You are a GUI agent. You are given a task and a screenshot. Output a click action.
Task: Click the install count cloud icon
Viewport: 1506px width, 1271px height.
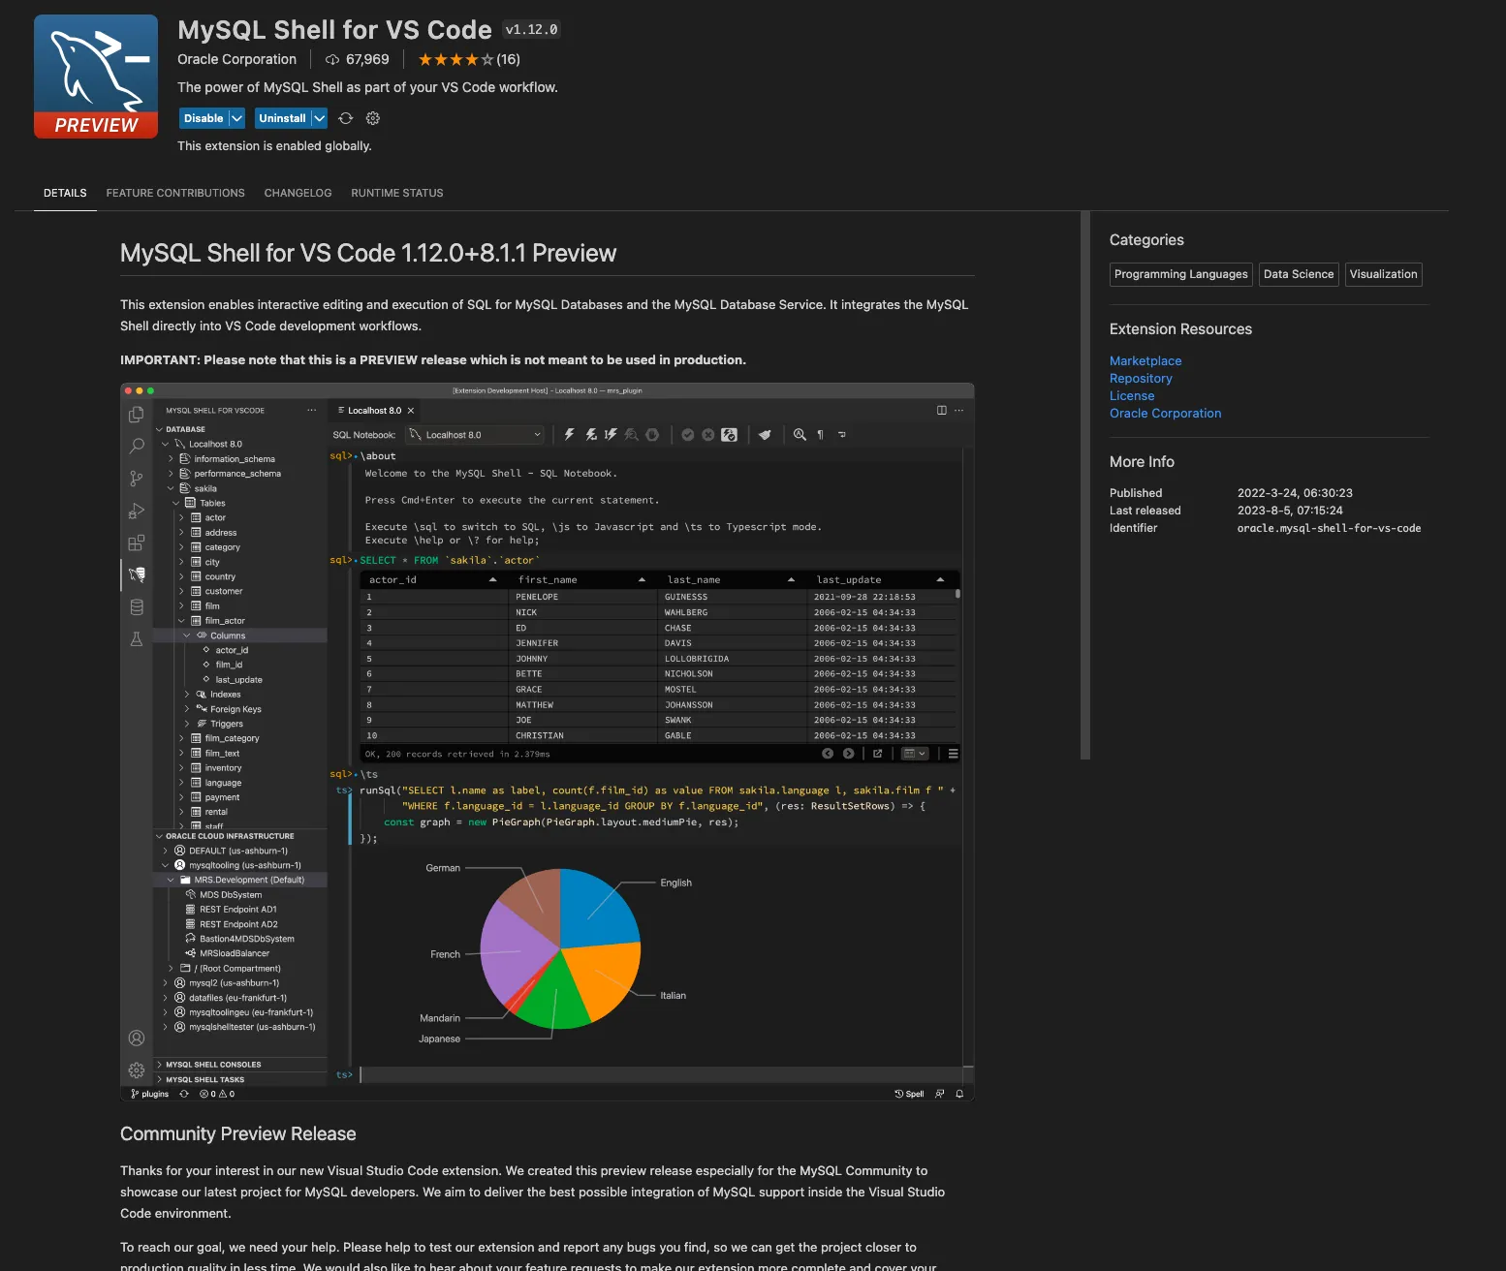coord(332,60)
